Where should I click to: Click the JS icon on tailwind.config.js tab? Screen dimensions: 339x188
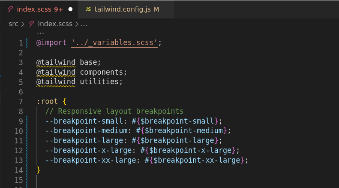click(88, 9)
